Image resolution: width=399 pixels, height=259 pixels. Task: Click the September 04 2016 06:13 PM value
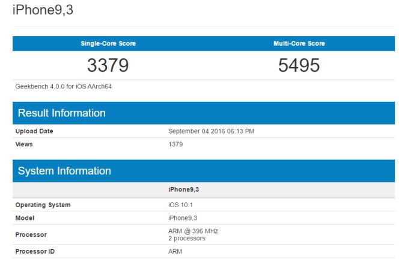tap(211, 131)
